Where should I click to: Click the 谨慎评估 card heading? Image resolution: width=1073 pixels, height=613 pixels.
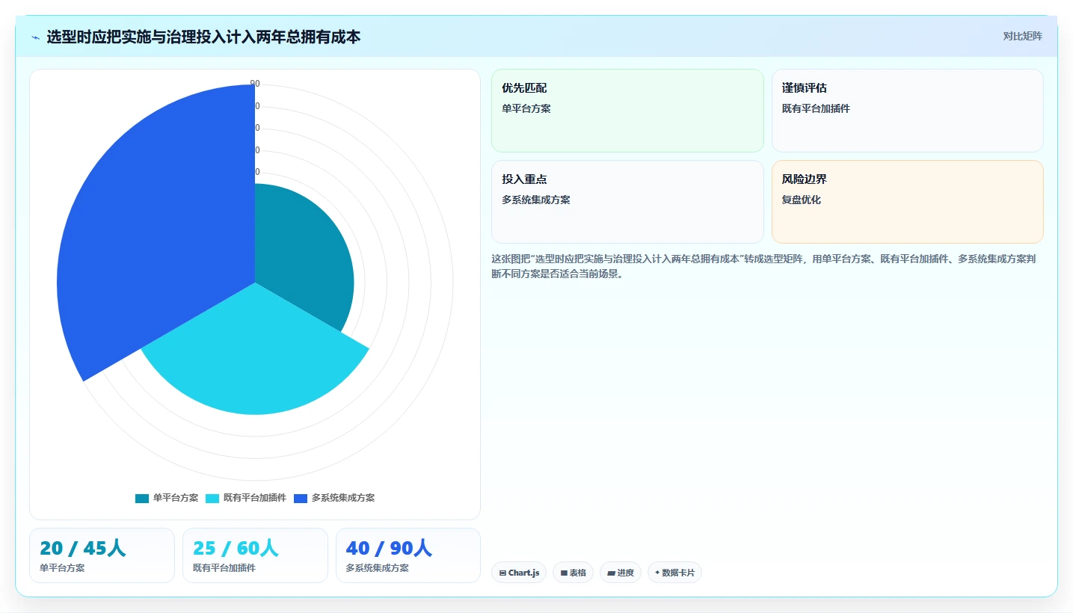coord(805,88)
